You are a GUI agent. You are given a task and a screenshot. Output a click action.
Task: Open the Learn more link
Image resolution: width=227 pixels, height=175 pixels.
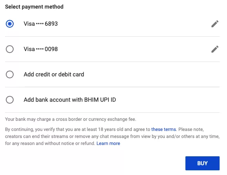(x=108, y=143)
